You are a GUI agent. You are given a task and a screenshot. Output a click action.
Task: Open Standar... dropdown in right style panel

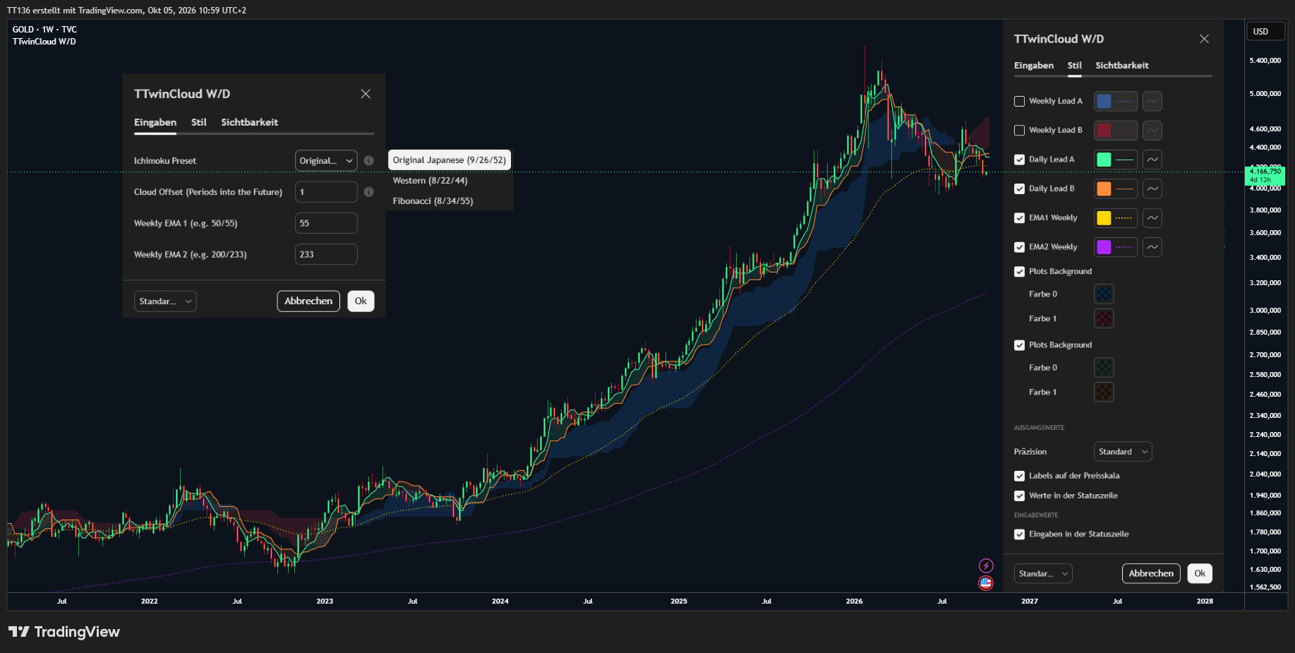click(1043, 574)
